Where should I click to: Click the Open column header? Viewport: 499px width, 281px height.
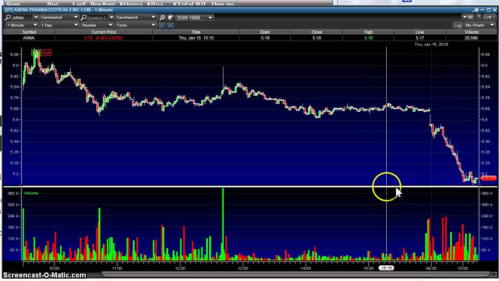pos(265,32)
